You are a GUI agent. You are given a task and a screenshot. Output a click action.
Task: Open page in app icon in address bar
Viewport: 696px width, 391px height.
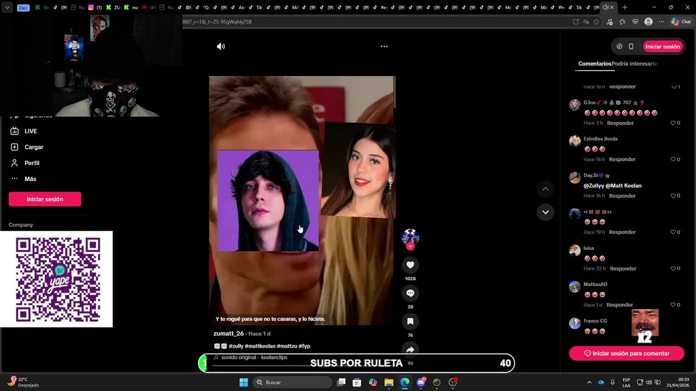[576, 22]
